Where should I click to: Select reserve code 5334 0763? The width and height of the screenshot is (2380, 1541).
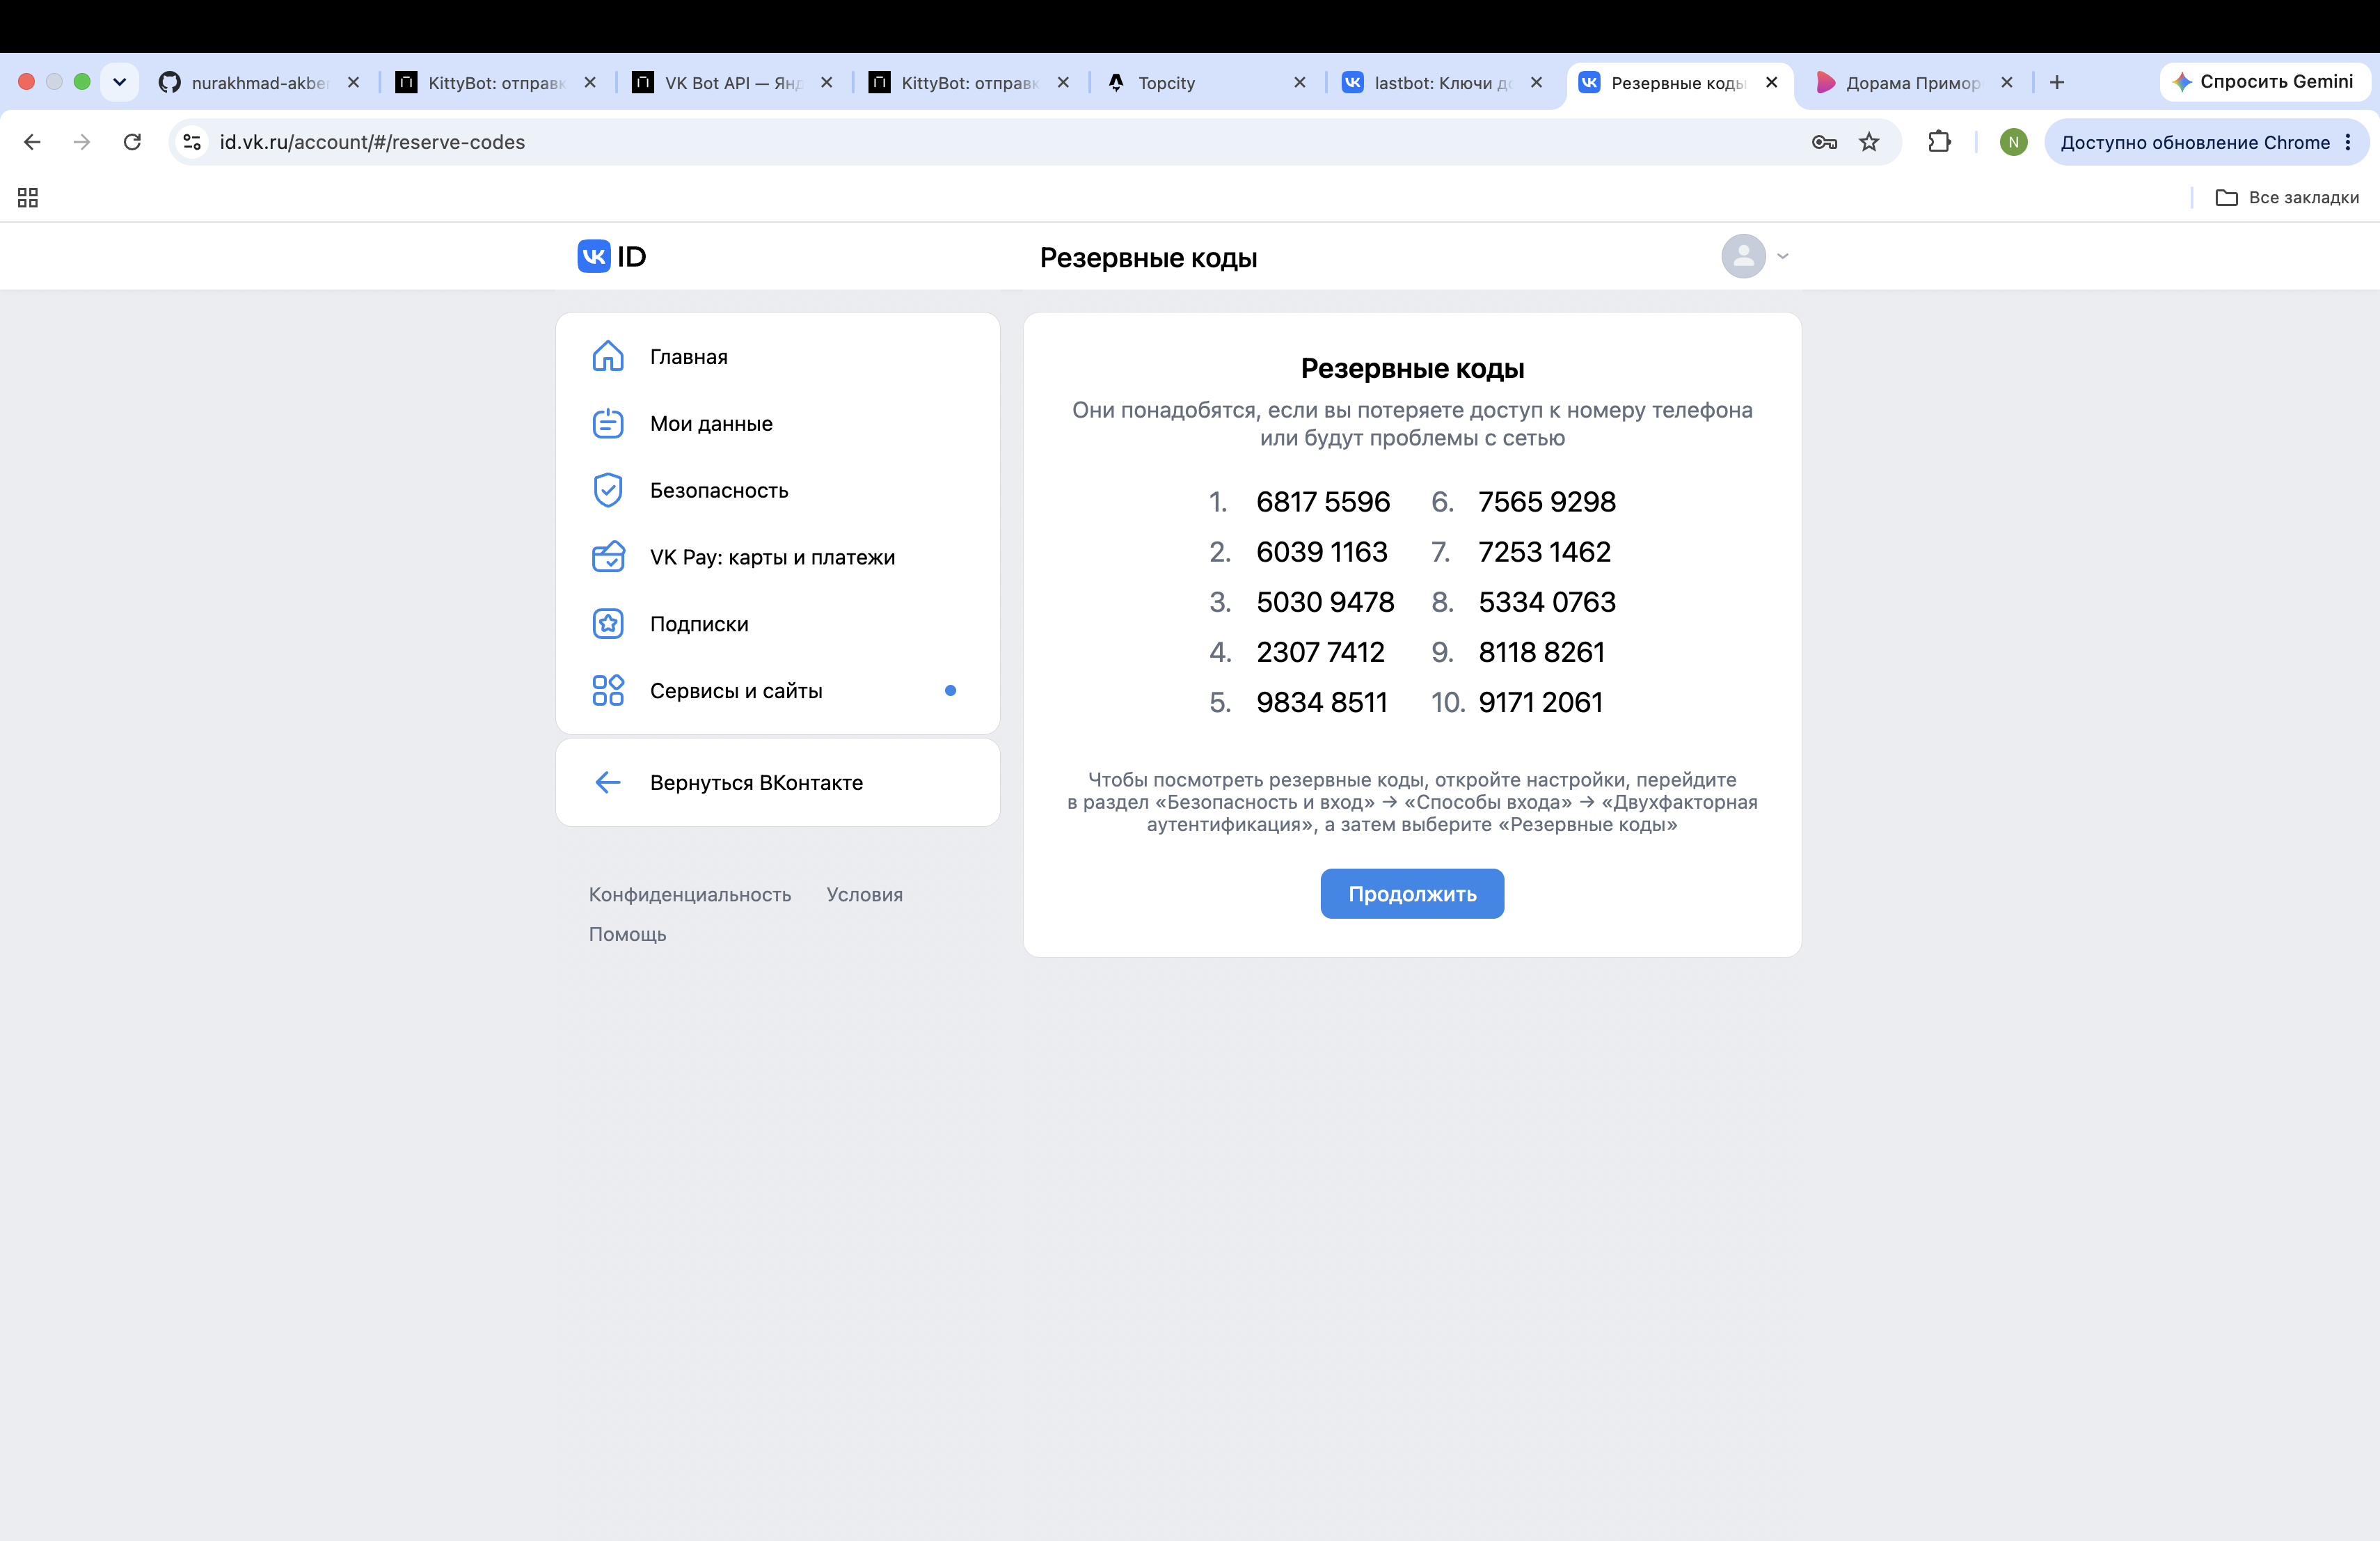pyautogui.click(x=1547, y=602)
